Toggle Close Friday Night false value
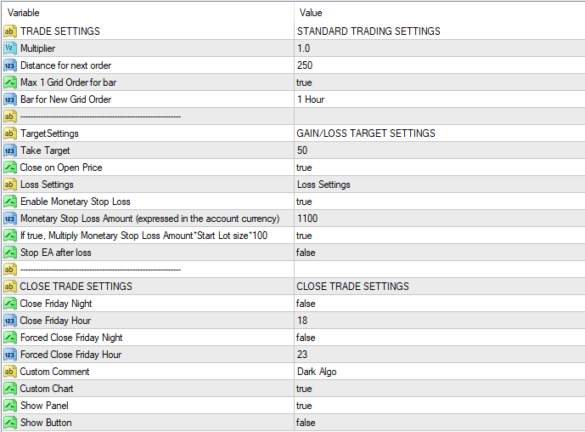The height and width of the screenshot is (432, 585). coord(306,304)
